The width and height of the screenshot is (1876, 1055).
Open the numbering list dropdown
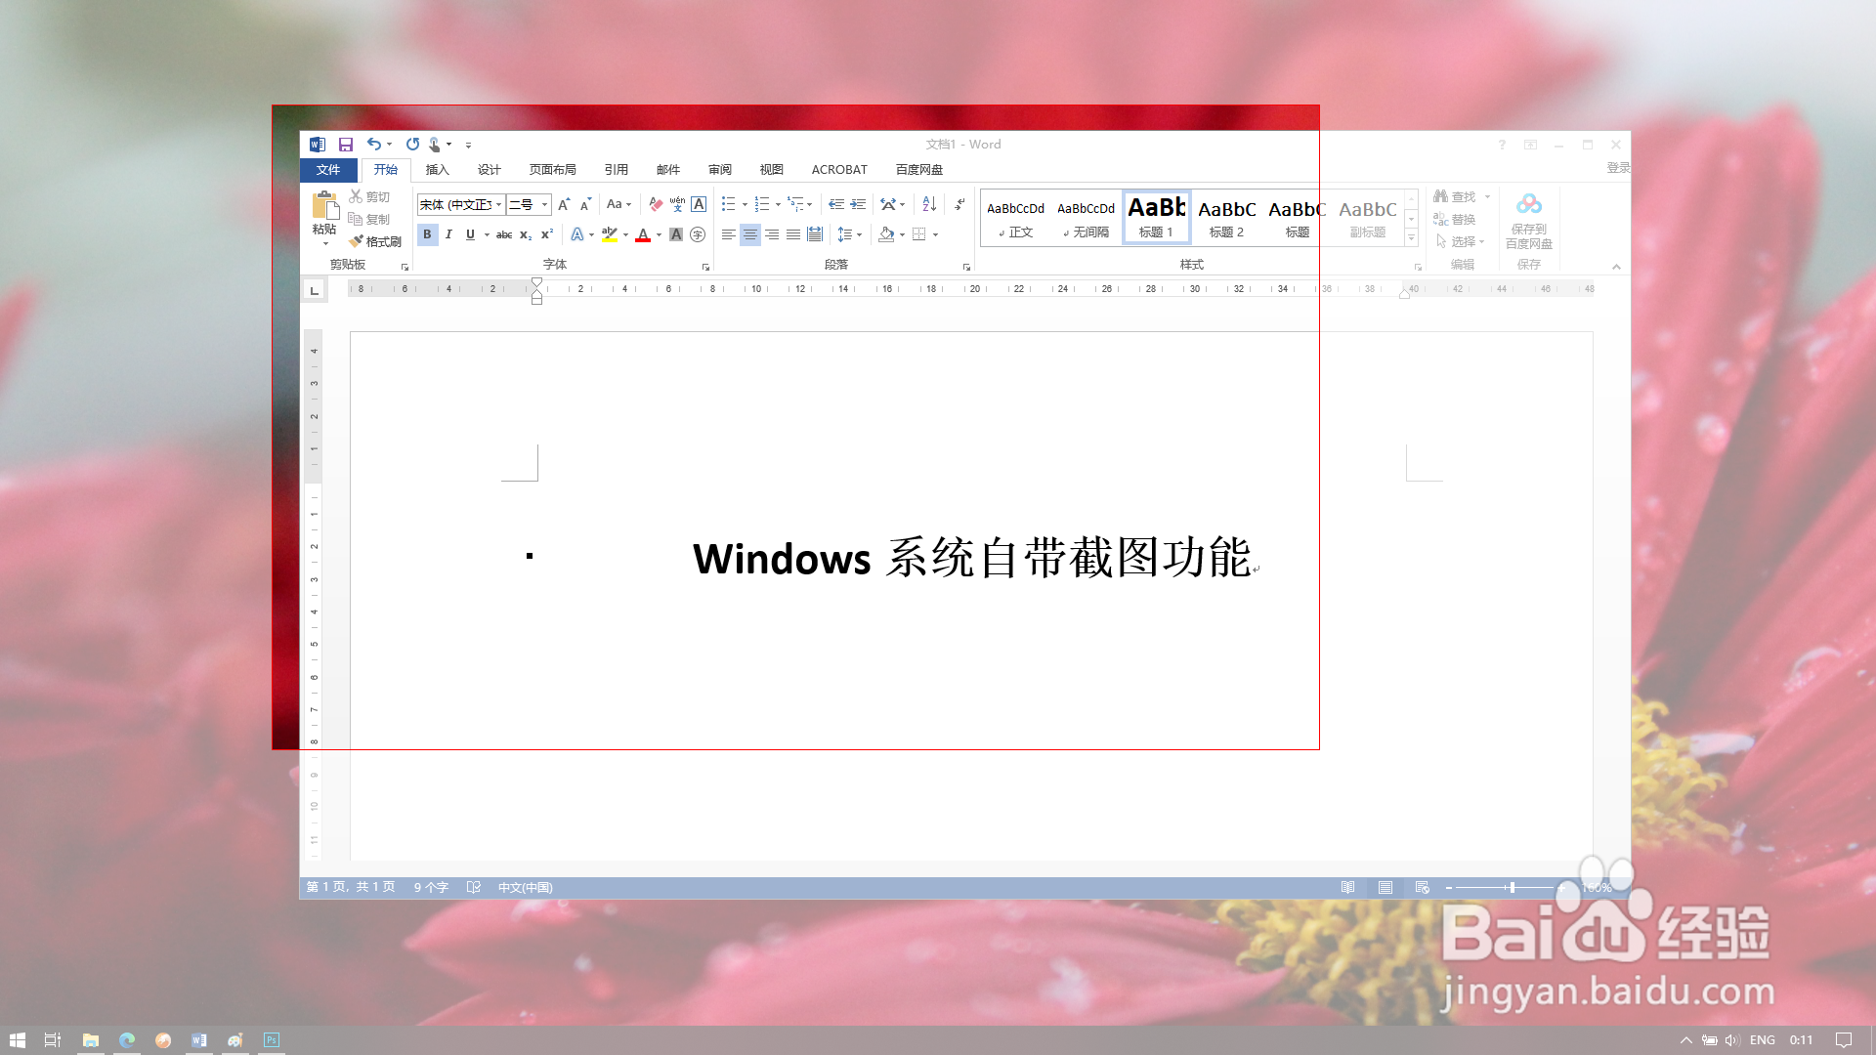778,205
